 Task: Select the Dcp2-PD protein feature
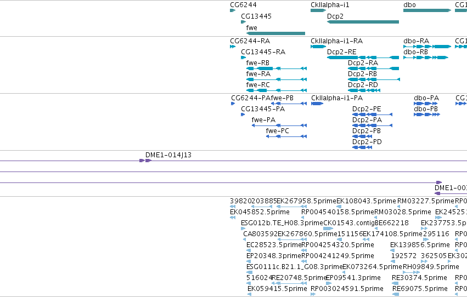pos(362,147)
